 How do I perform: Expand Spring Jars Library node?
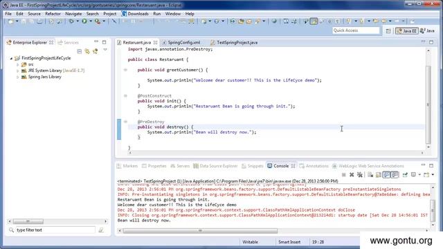(18, 77)
